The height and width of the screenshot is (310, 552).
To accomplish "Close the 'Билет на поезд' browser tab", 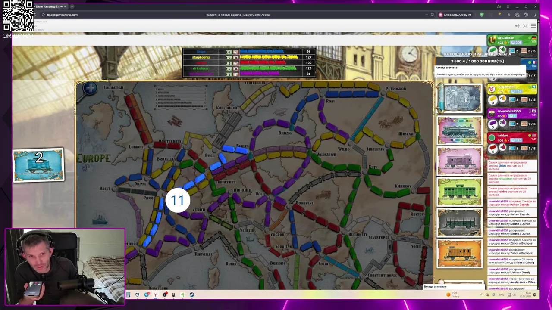I will (65, 6).
